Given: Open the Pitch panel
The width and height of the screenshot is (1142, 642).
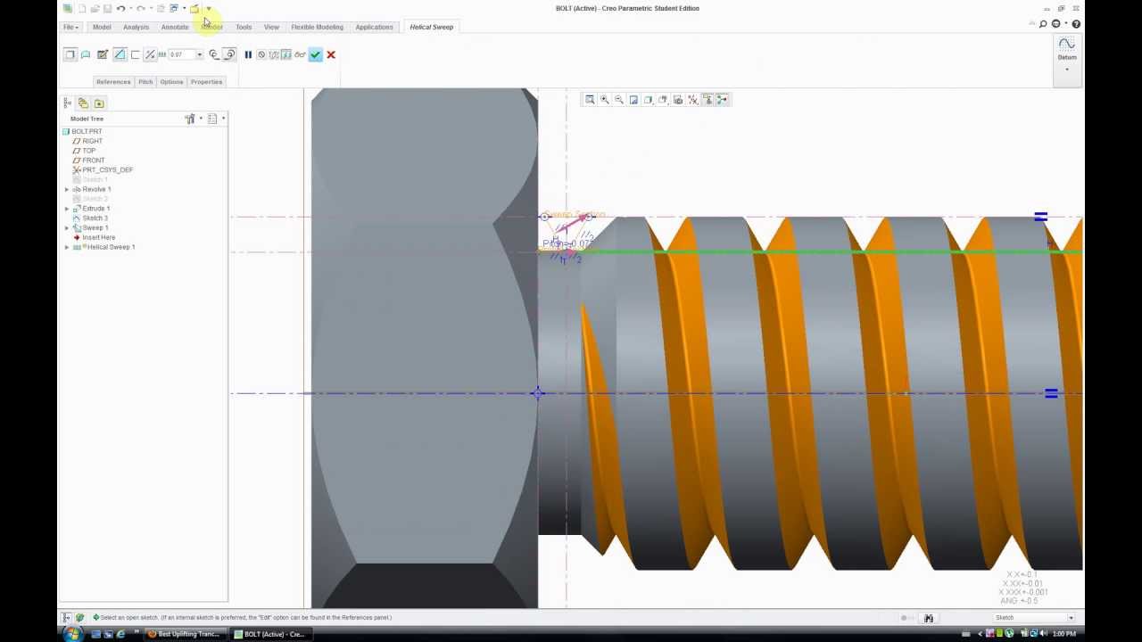Looking at the screenshot, I should tap(145, 82).
